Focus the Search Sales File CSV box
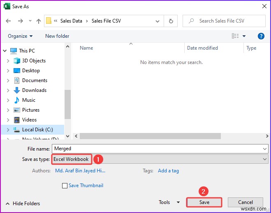The width and height of the screenshot is (271, 213). (224, 21)
